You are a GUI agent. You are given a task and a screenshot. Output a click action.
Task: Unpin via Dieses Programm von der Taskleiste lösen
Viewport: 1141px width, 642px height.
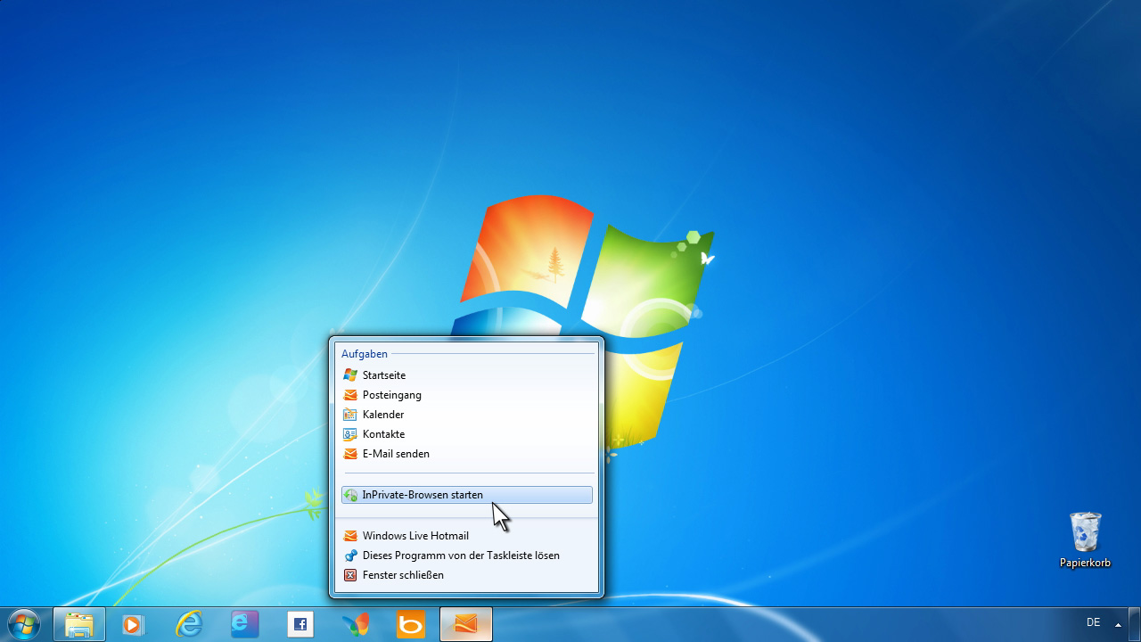(x=466, y=556)
